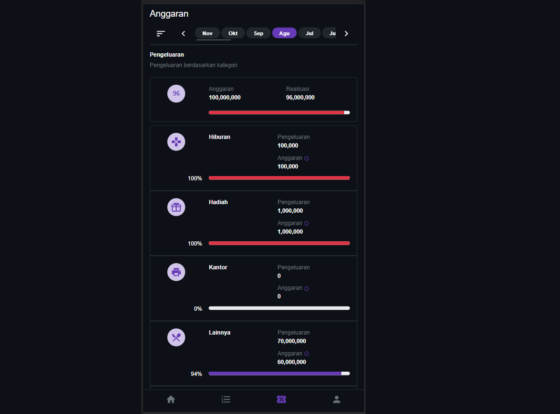Image resolution: width=560 pixels, height=414 pixels.
Task: Click the Lainnya fork-and-spoon icon
Action: pyautogui.click(x=176, y=337)
